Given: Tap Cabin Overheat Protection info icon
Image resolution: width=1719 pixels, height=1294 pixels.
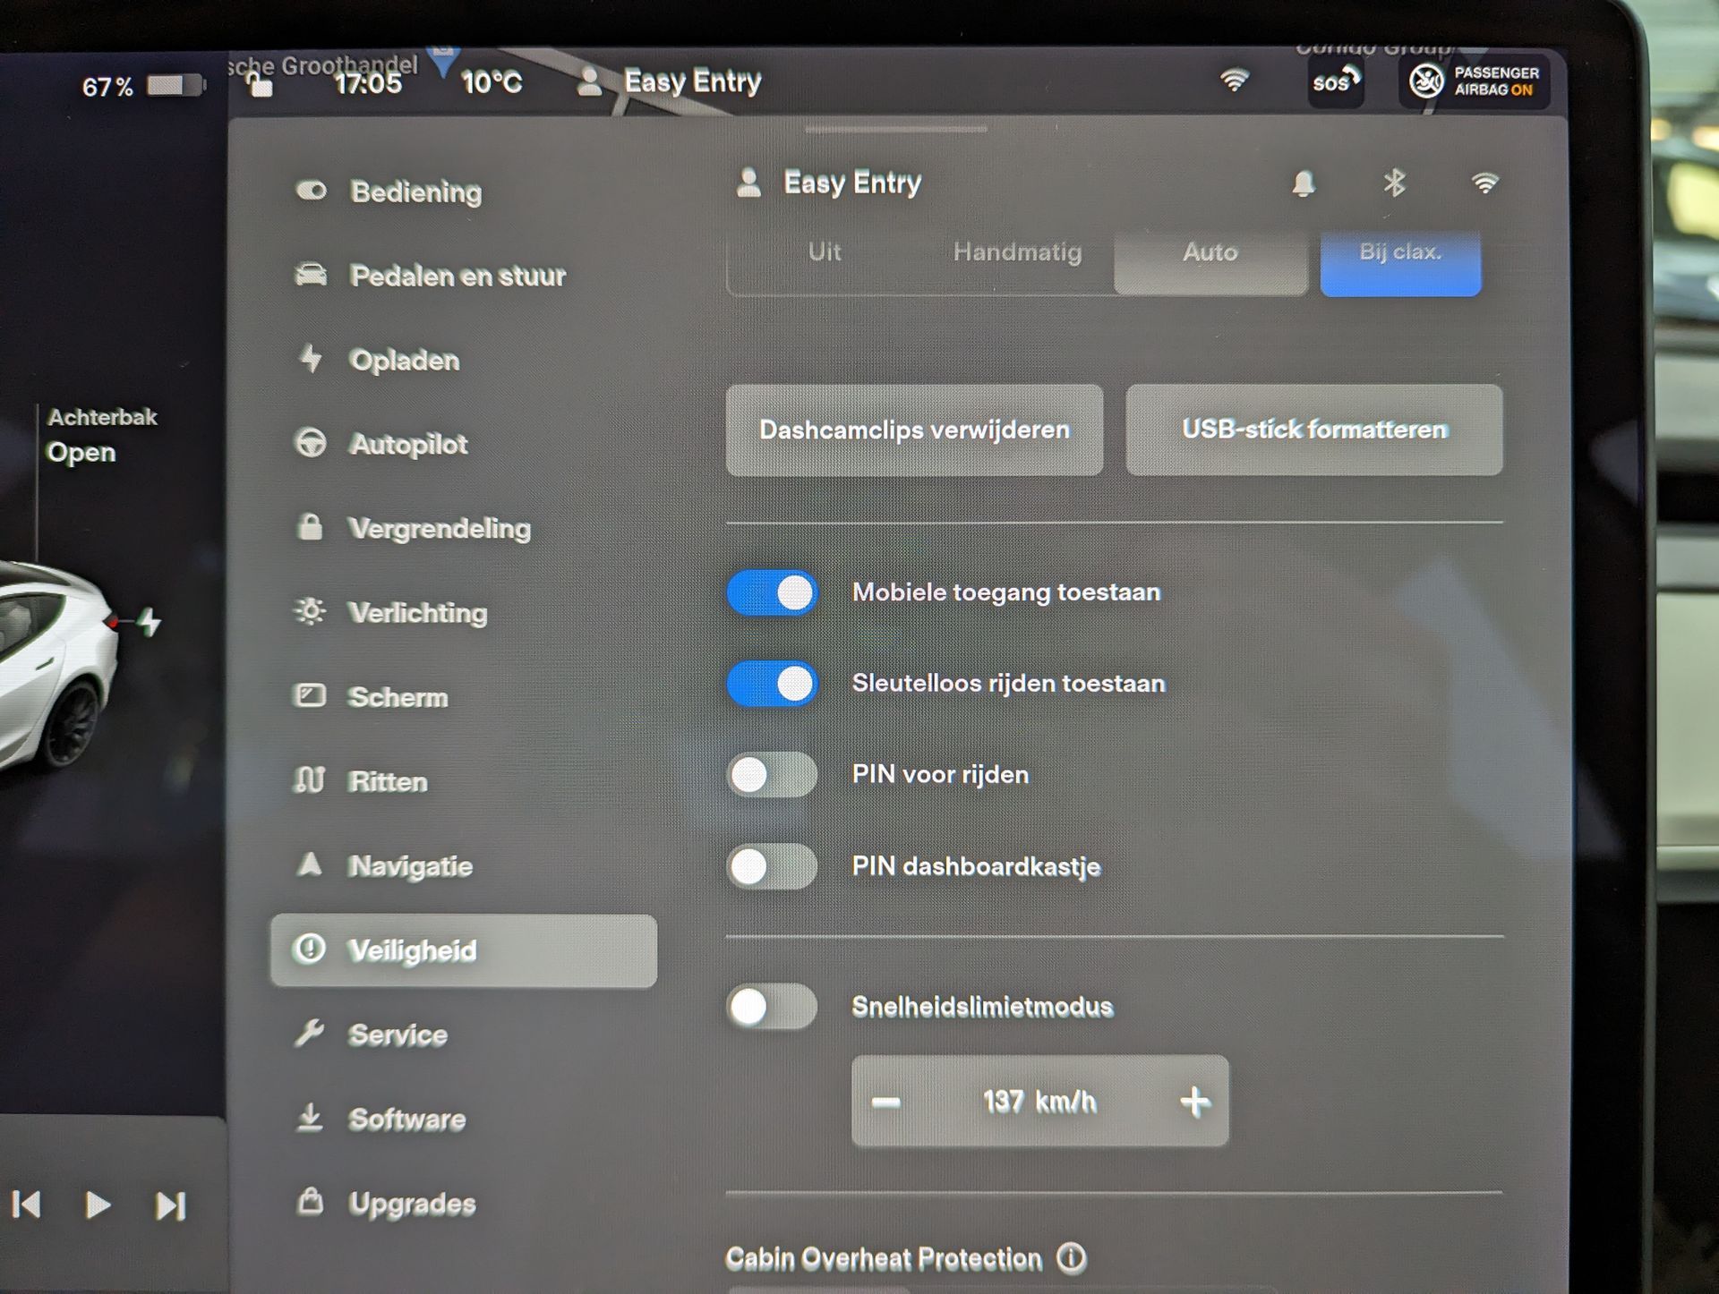Looking at the screenshot, I should [x=1072, y=1258].
